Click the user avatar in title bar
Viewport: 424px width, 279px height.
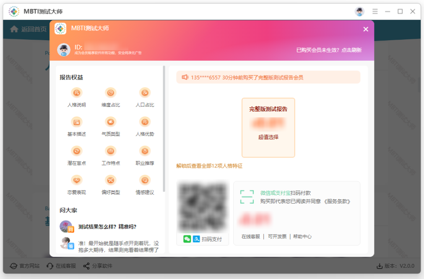[359, 11]
